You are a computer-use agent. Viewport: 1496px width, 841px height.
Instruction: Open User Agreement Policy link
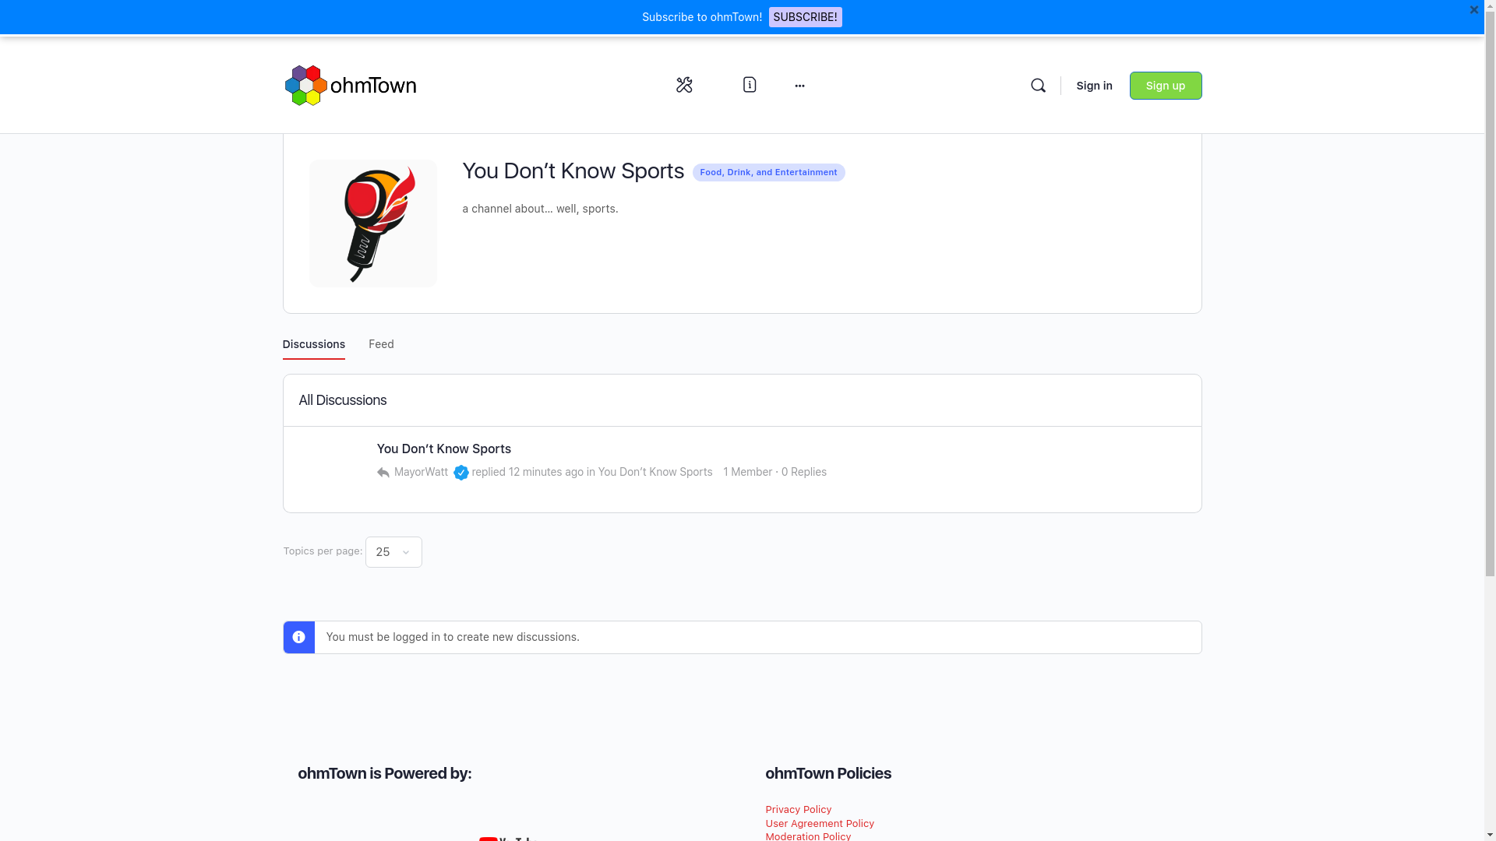820,824
